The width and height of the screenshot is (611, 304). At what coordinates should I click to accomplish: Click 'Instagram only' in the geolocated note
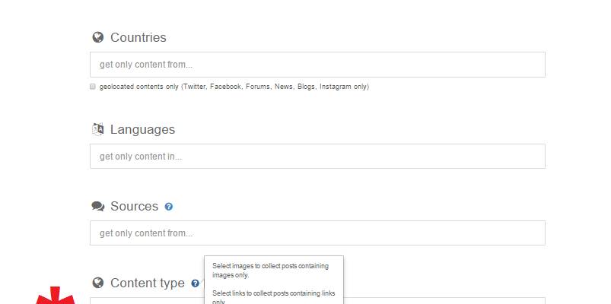click(x=344, y=87)
